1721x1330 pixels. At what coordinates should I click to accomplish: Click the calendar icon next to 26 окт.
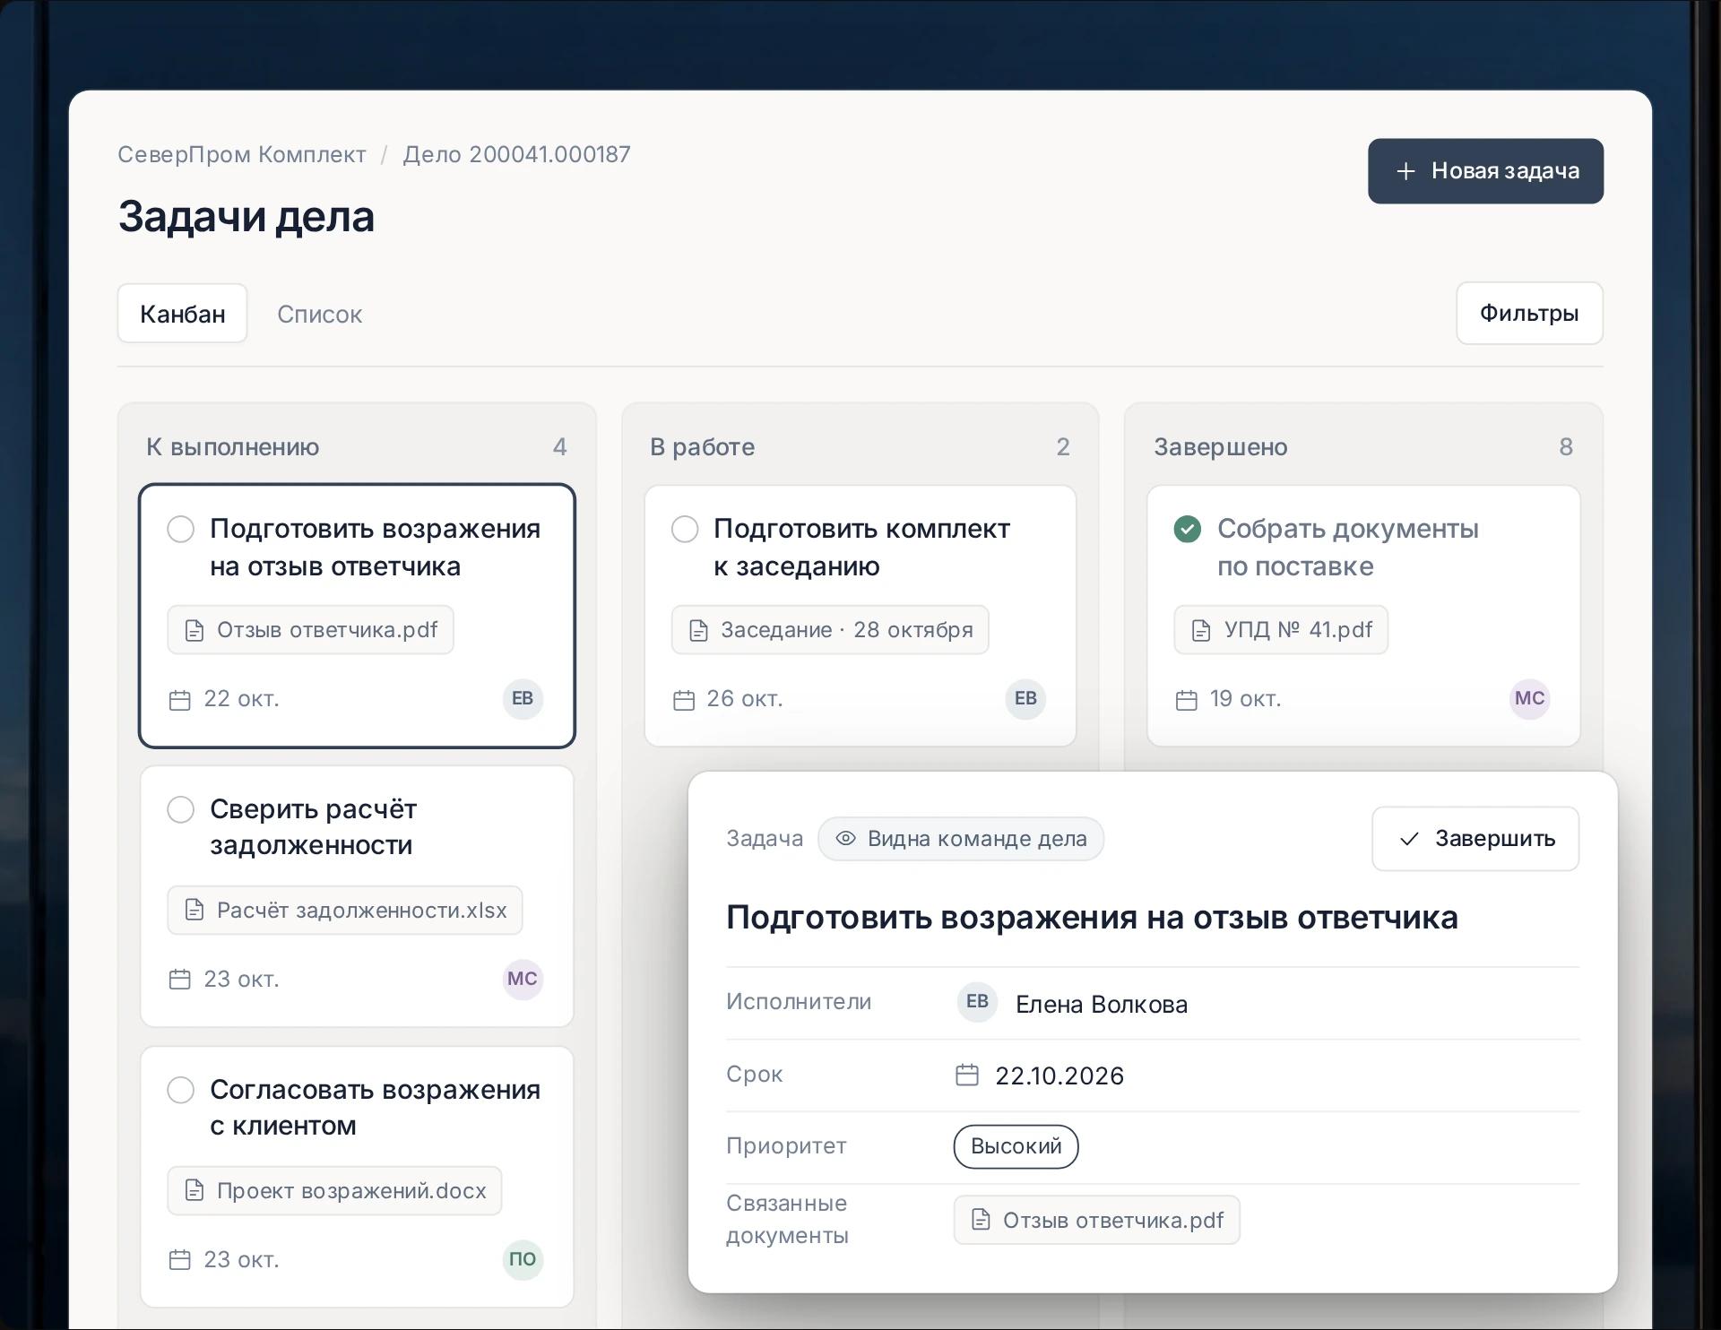(684, 700)
